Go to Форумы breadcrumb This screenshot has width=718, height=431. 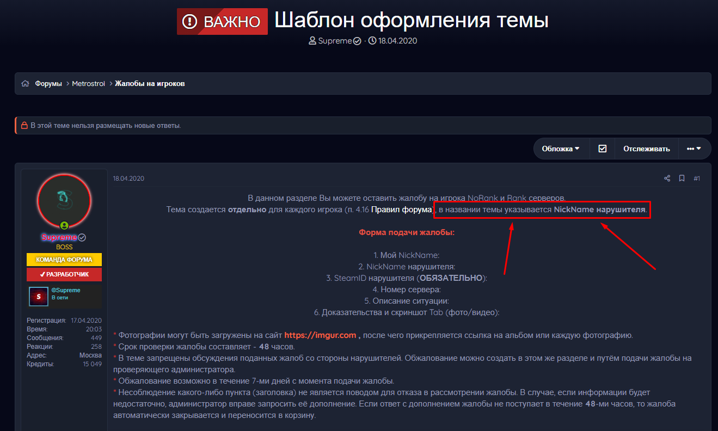pos(48,84)
